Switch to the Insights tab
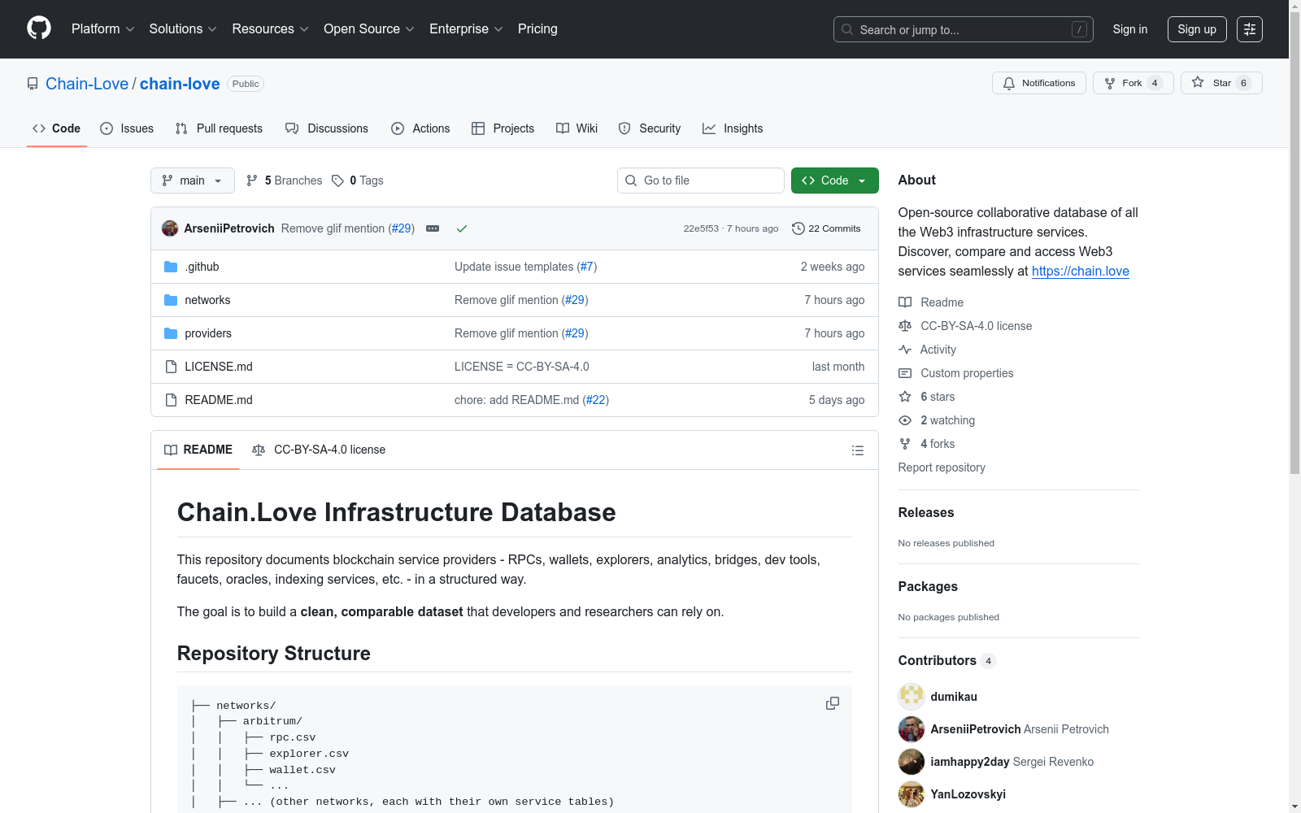 tap(733, 128)
